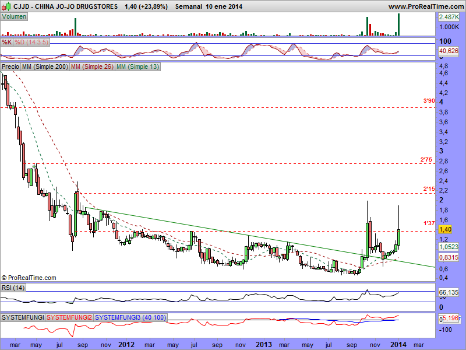Click the Semanal 10 ene 2014 timeframe text

pyautogui.click(x=209, y=6)
